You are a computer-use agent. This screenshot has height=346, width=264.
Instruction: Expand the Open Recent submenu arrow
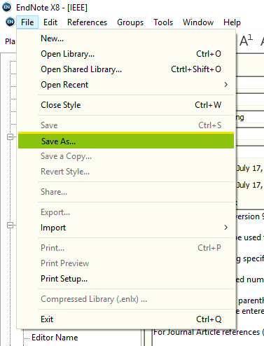(225, 85)
